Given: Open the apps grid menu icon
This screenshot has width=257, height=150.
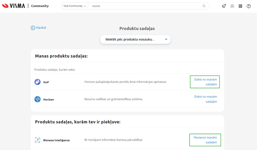Looking at the screenshot, I should coord(240,6).
